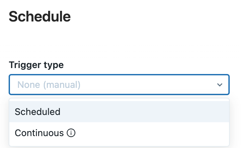The width and height of the screenshot is (241, 148).
Task: Open the circled i tooltip icon
Action: click(x=71, y=133)
